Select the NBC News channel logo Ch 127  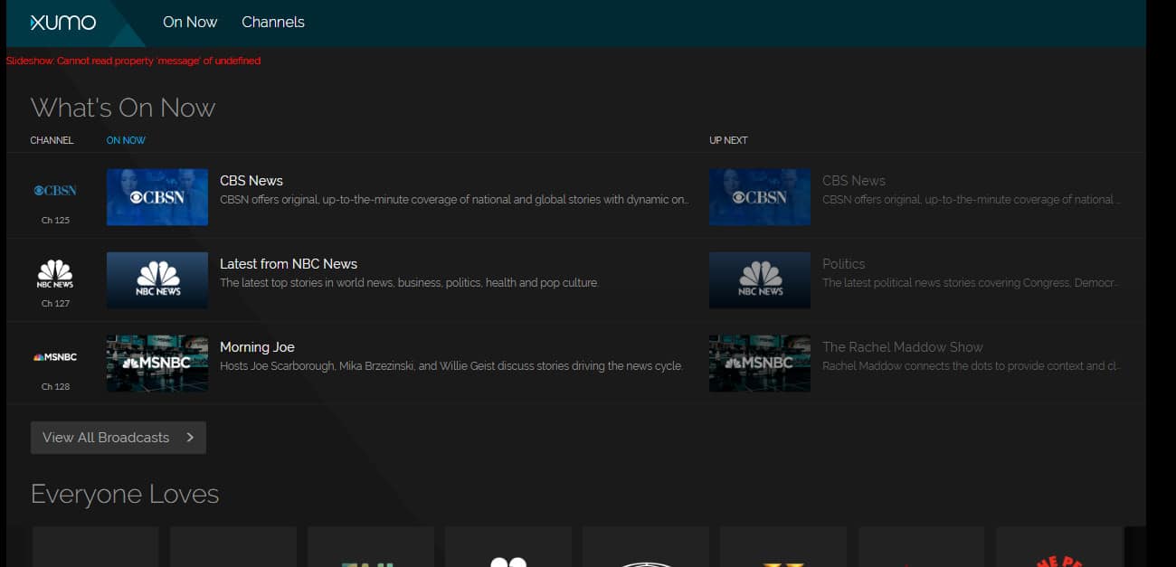coord(55,274)
